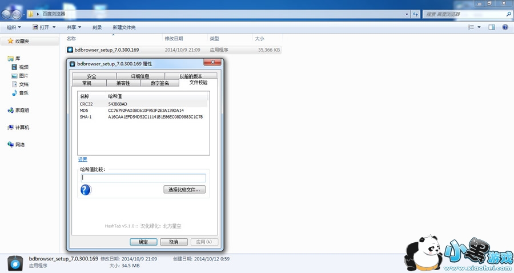Refresh the folder with the address bar refresh icon
This screenshot has width=514, height=273.
[x=416, y=14]
